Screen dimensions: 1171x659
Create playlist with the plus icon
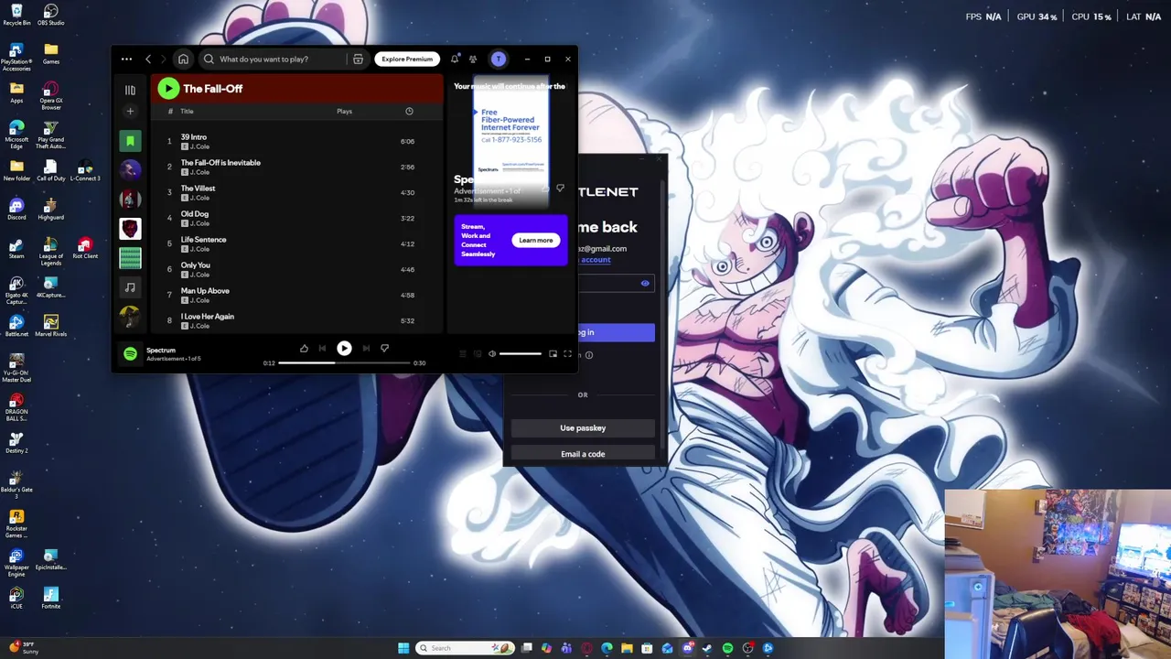coord(130,112)
